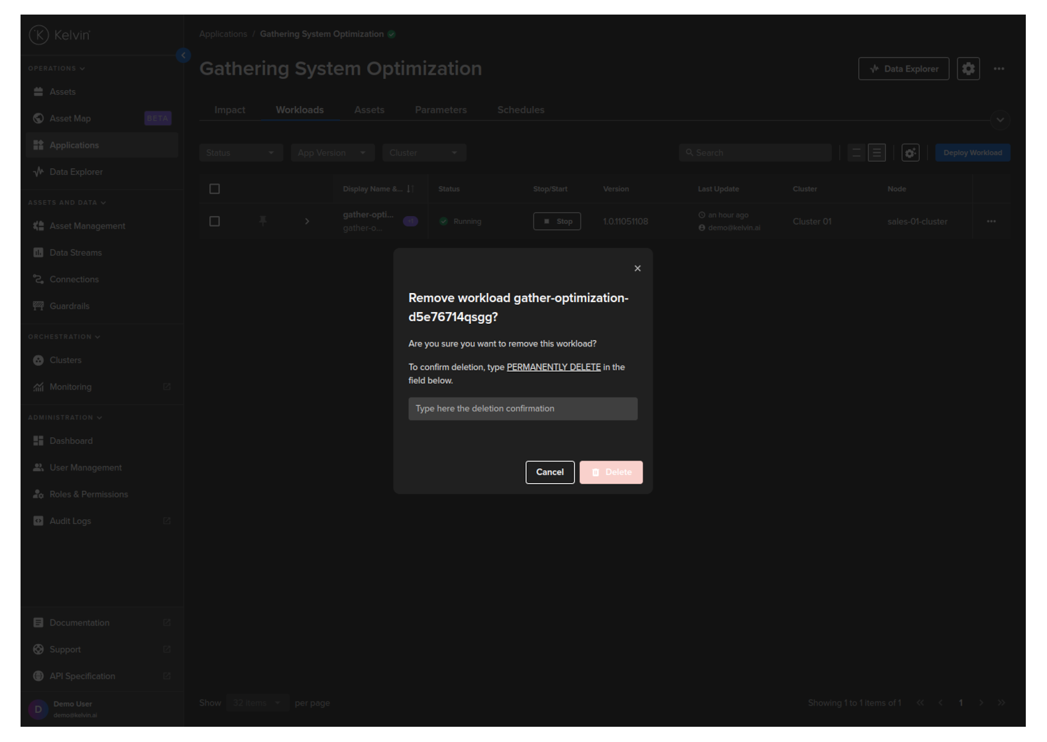Switch to the Parameters tab

click(x=441, y=110)
